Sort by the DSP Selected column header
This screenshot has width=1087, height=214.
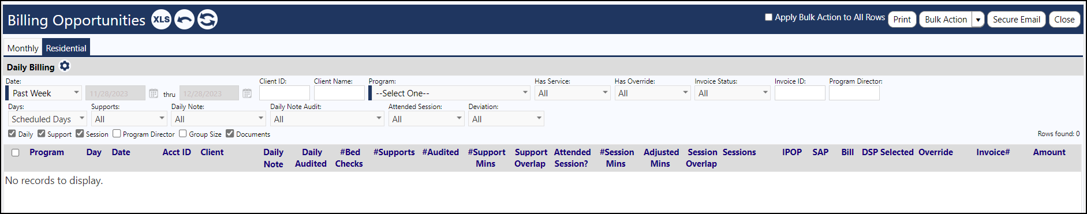tap(888, 152)
